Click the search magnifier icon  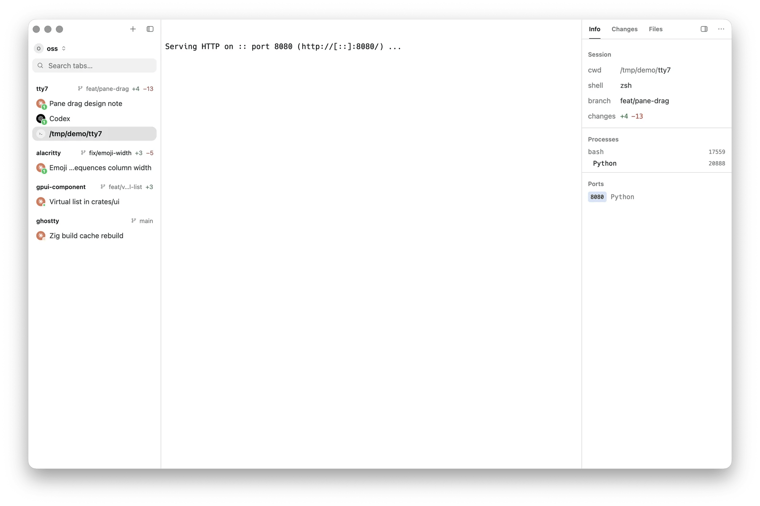point(41,66)
